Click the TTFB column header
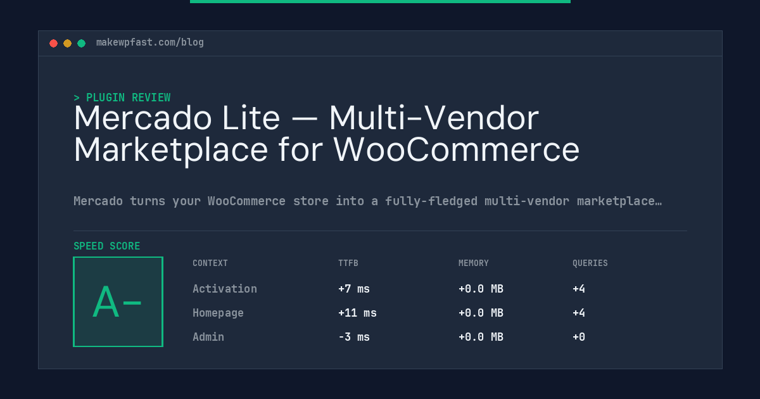This screenshot has width=760, height=399. [348, 263]
